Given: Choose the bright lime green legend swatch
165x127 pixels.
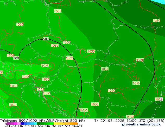Looking at the screenshot, I should coord(52,124).
